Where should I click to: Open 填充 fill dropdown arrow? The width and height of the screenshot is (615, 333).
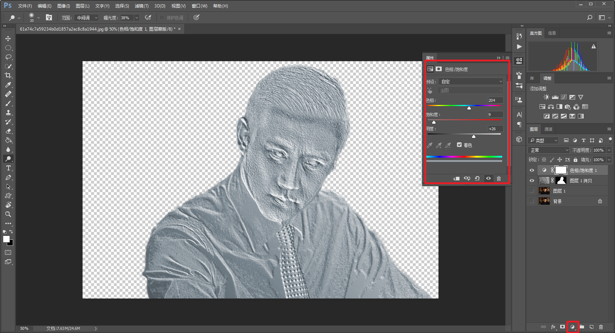click(609, 160)
